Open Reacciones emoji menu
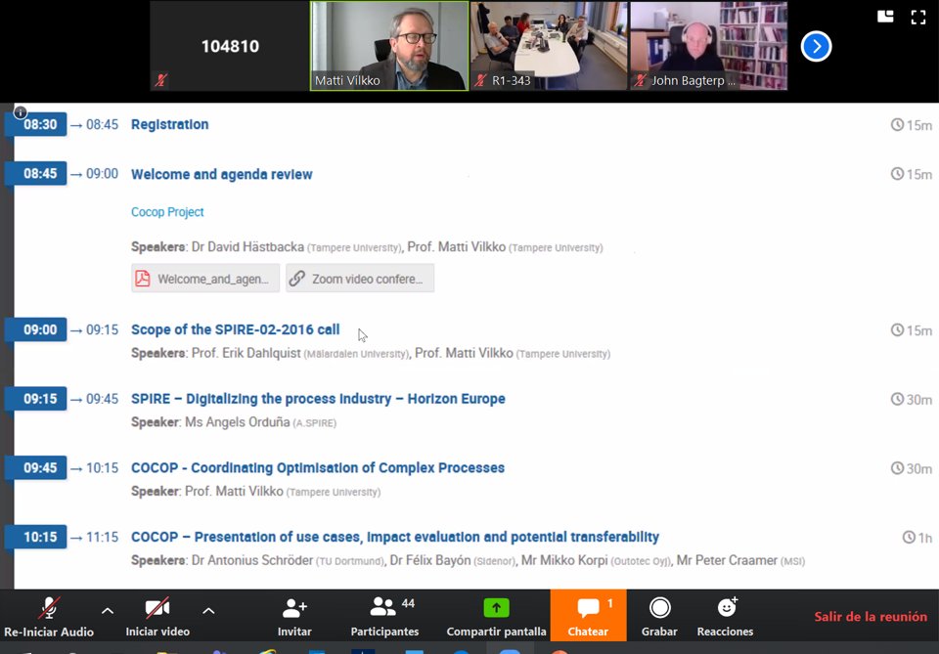The image size is (939, 654). point(725,616)
